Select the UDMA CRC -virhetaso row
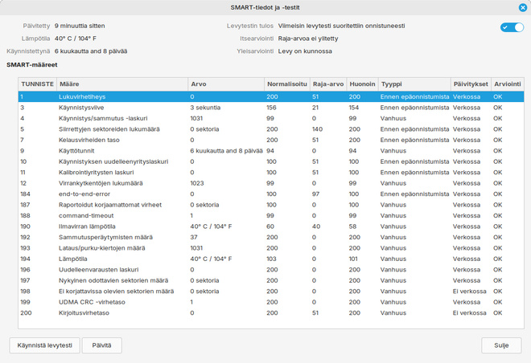This screenshot has width=531, height=363. coord(271,302)
